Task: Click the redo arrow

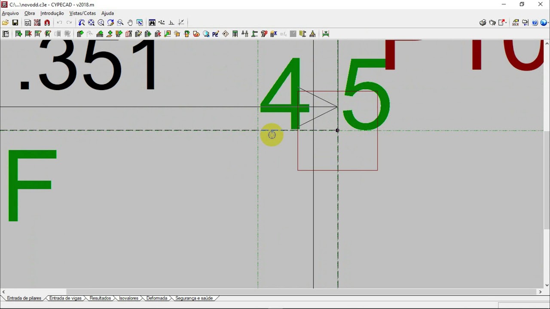Action: click(69, 23)
